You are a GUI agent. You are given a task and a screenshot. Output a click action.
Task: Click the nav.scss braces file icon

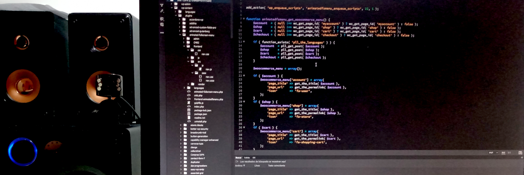(200, 80)
